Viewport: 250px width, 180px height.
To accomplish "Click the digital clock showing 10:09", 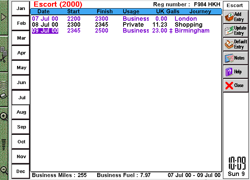I will 237,163.
